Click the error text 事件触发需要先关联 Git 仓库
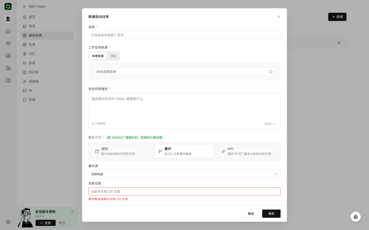369x230 pixels. (108, 199)
